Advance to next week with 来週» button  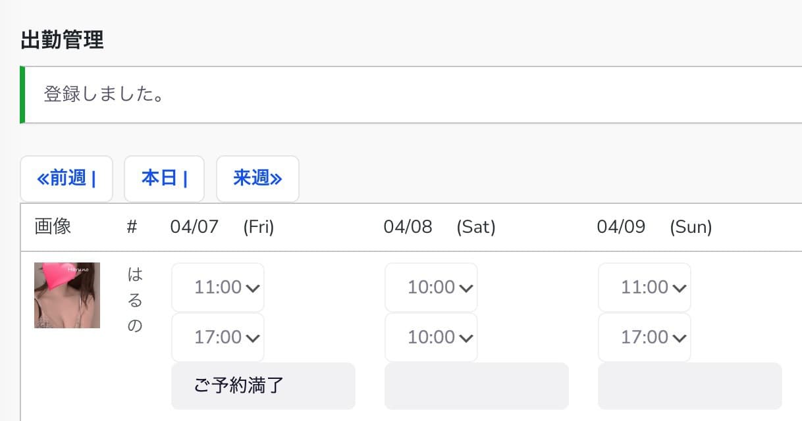[x=257, y=178]
